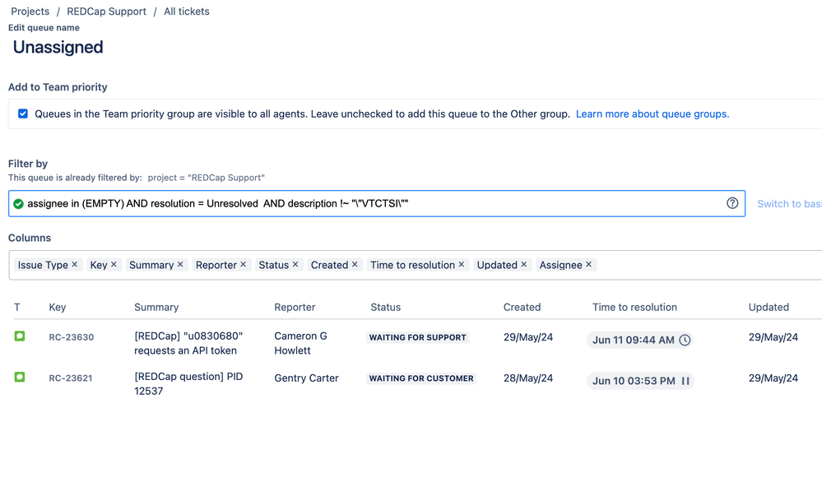The height and width of the screenshot is (482, 822).
Task: Click into the JQL filter query field
Action: pos(376,203)
